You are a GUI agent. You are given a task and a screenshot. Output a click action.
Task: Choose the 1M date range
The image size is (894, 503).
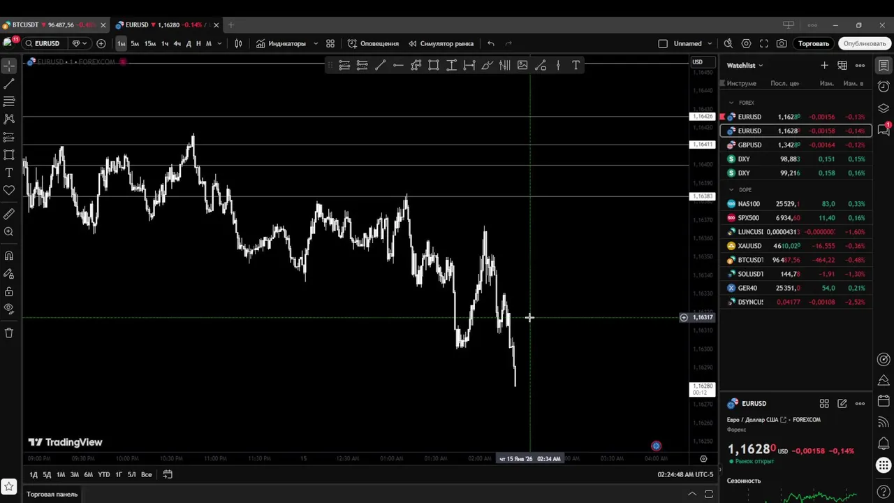pyautogui.click(x=61, y=474)
